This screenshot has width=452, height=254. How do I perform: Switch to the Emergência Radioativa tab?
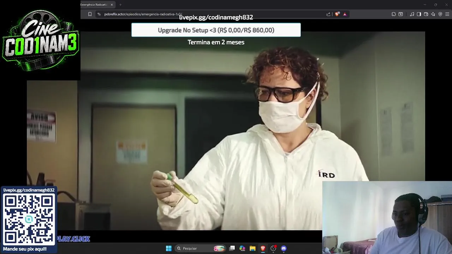[94, 5]
